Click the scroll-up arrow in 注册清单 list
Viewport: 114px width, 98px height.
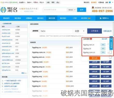[108, 44]
